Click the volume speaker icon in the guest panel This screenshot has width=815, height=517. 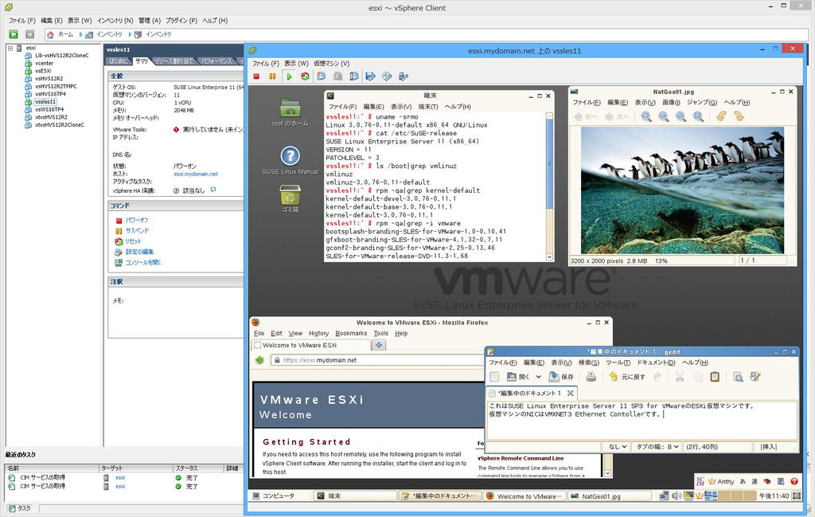coord(677,496)
